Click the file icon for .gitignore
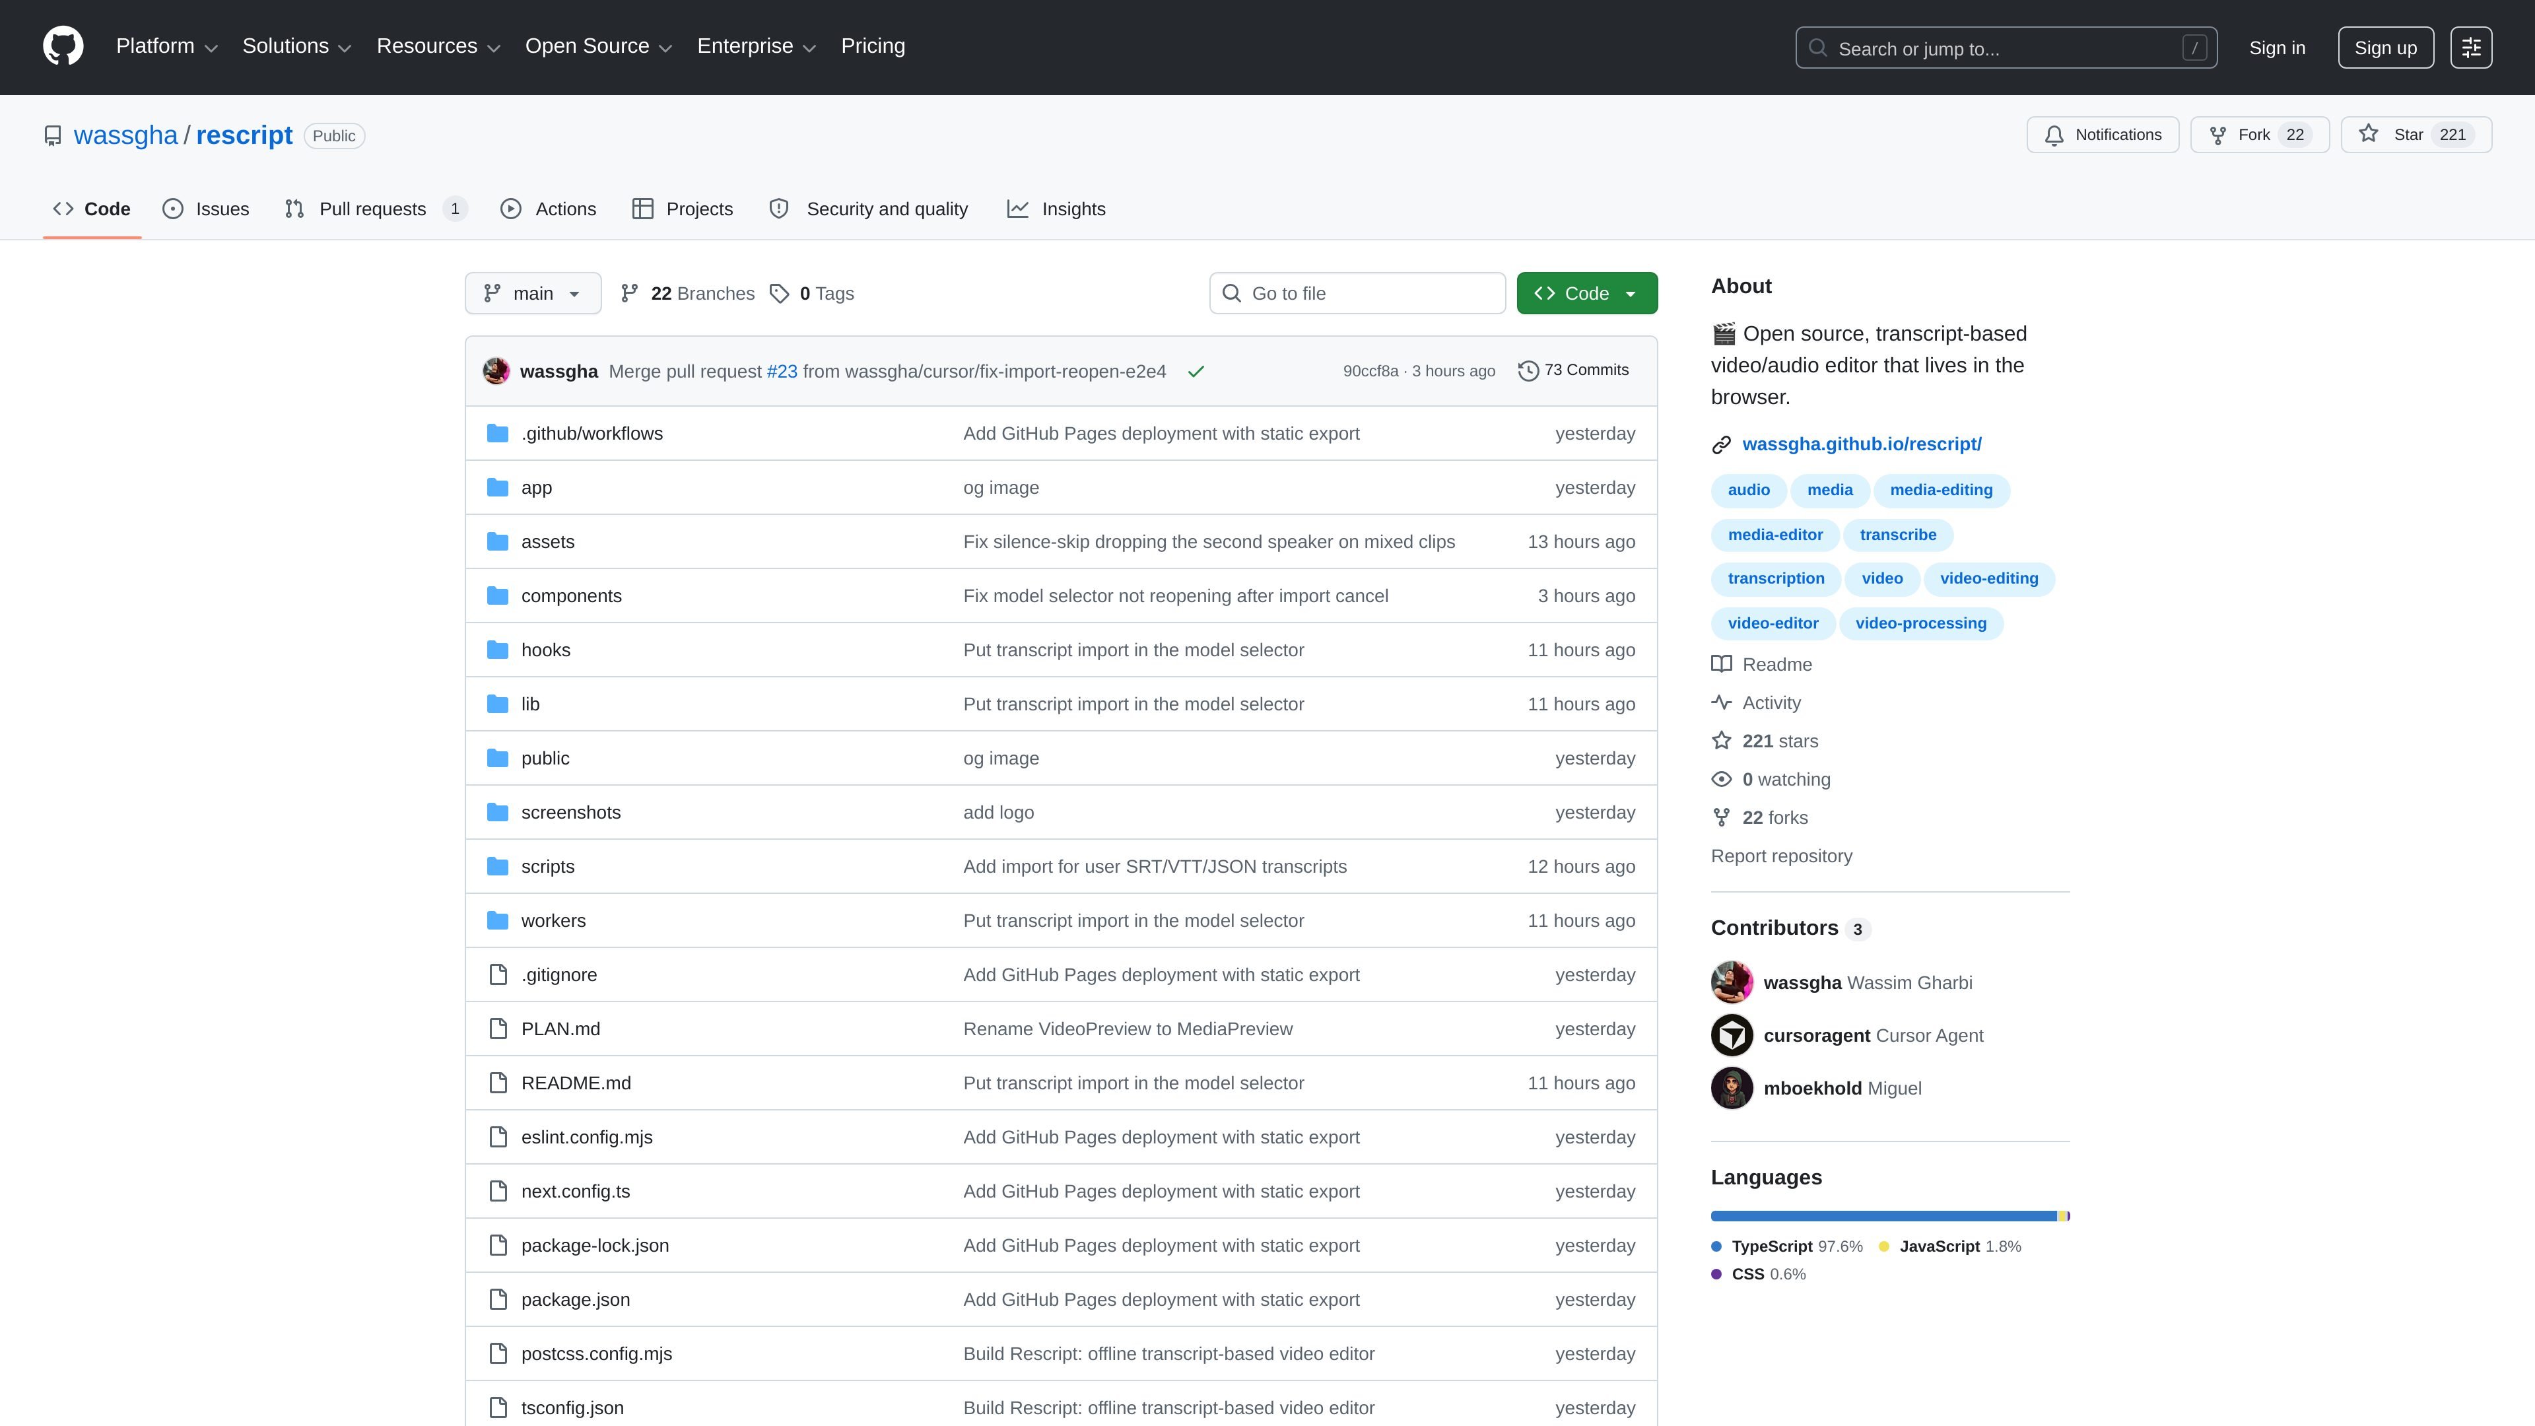This screenshot has width=2535, height=1426. [x=498, y=974]
